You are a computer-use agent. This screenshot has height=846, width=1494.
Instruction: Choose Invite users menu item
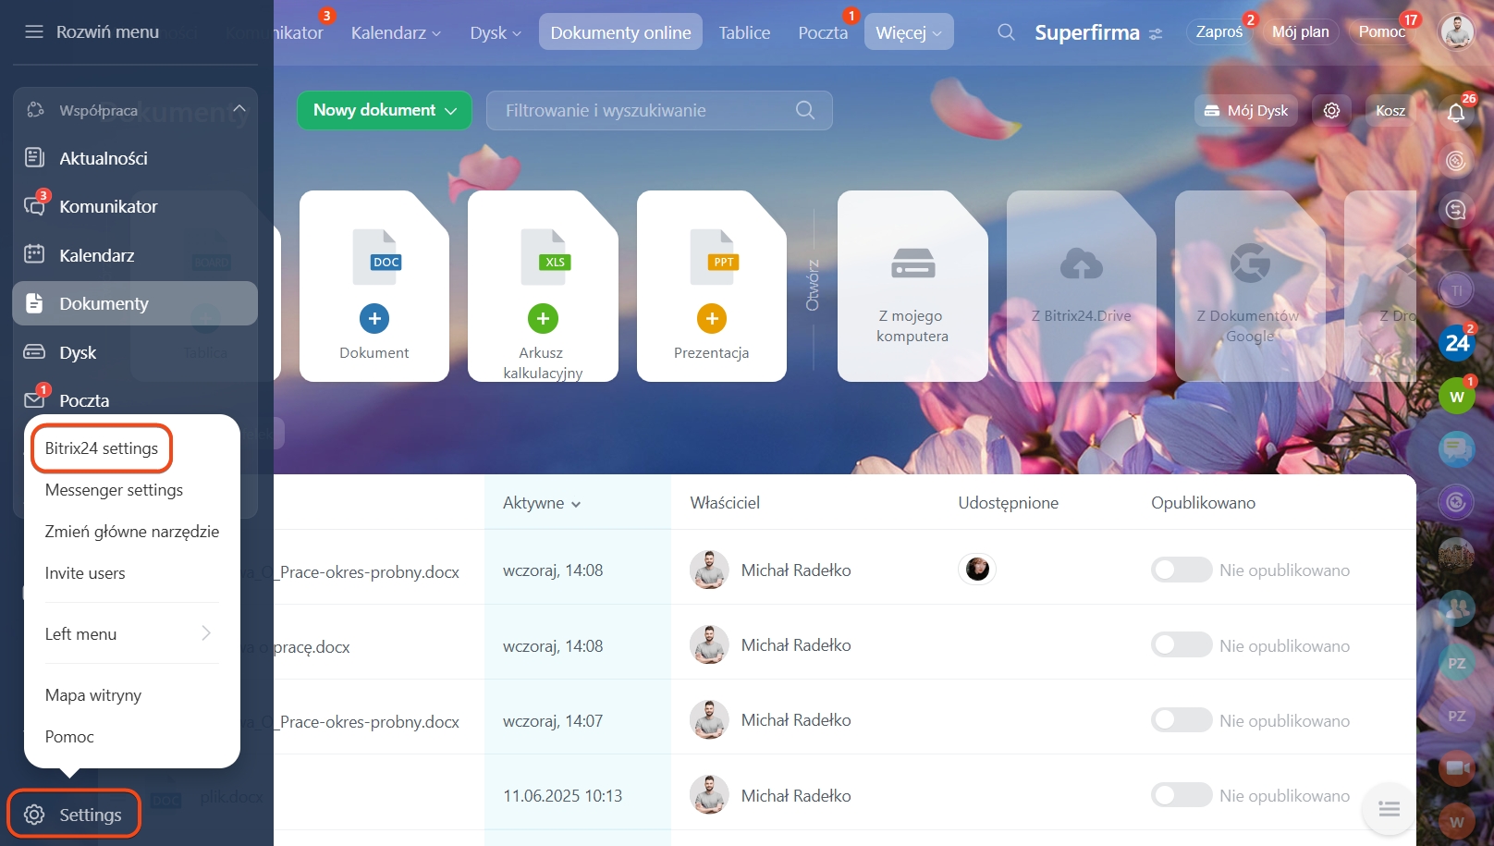85,573
